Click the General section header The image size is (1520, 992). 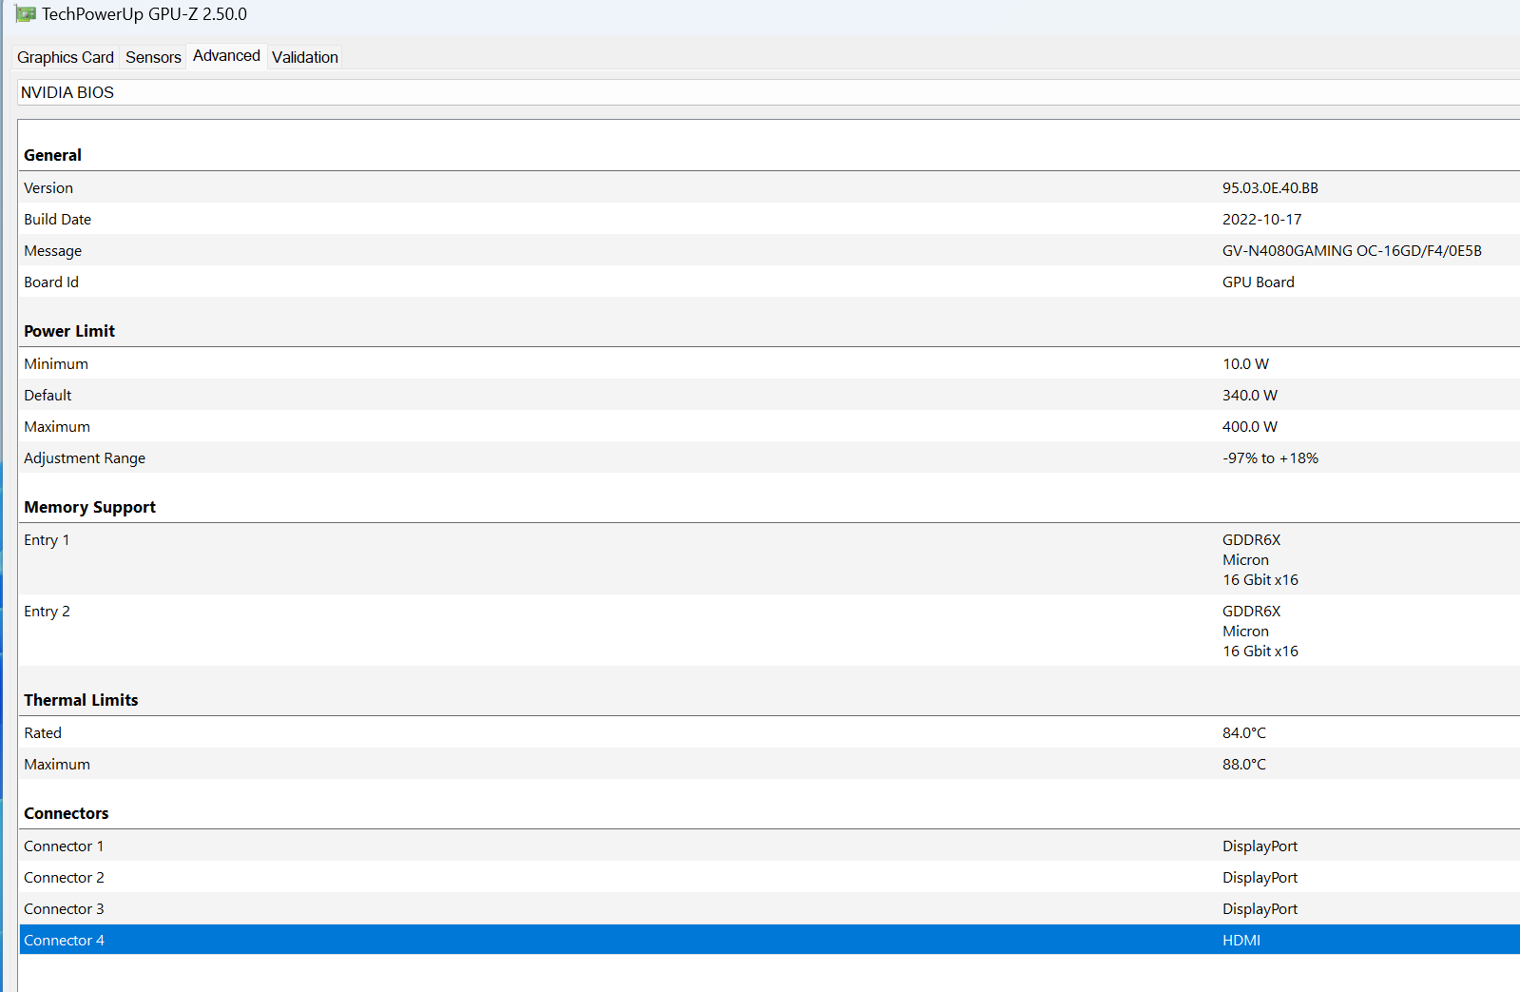[x=53, y=155]
